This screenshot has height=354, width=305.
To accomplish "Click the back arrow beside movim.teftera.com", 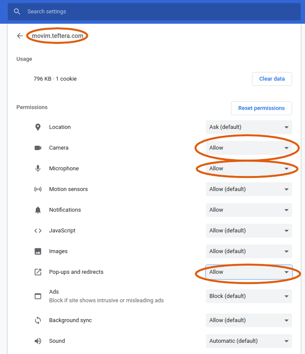I will [x=20, y=36].
